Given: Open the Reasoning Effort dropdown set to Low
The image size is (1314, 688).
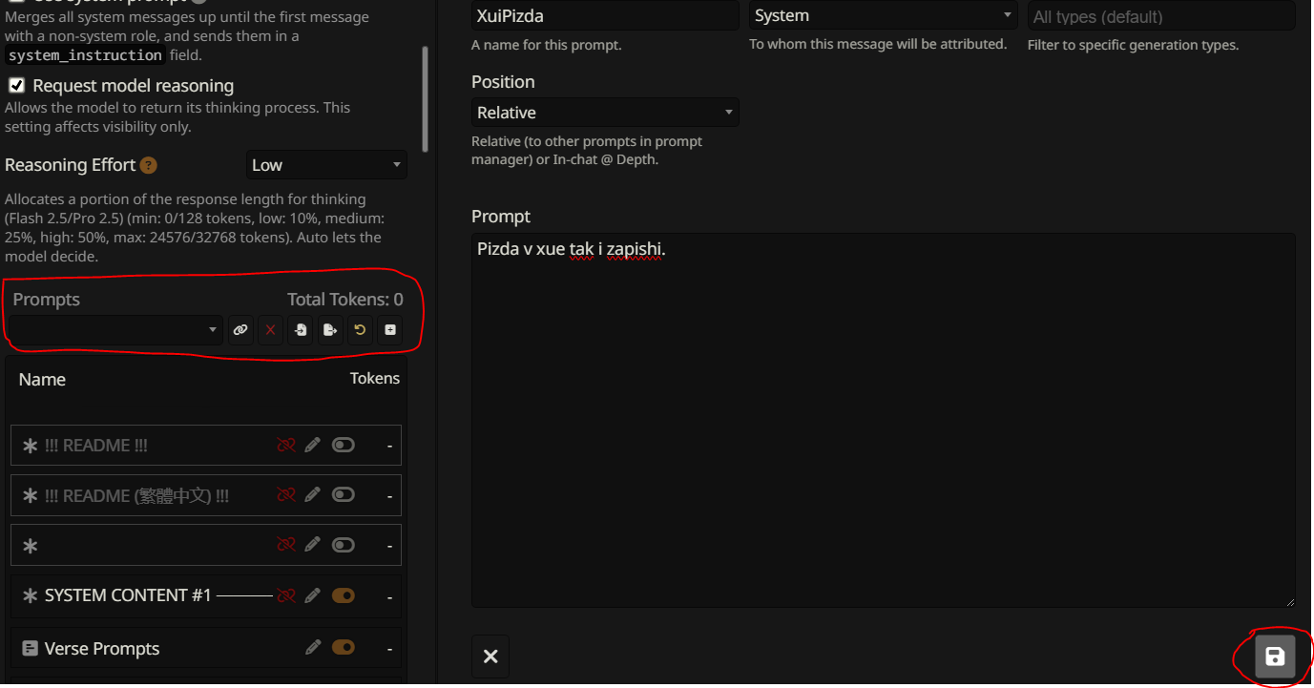Looking at the screenshot, I should coord(326,165).
